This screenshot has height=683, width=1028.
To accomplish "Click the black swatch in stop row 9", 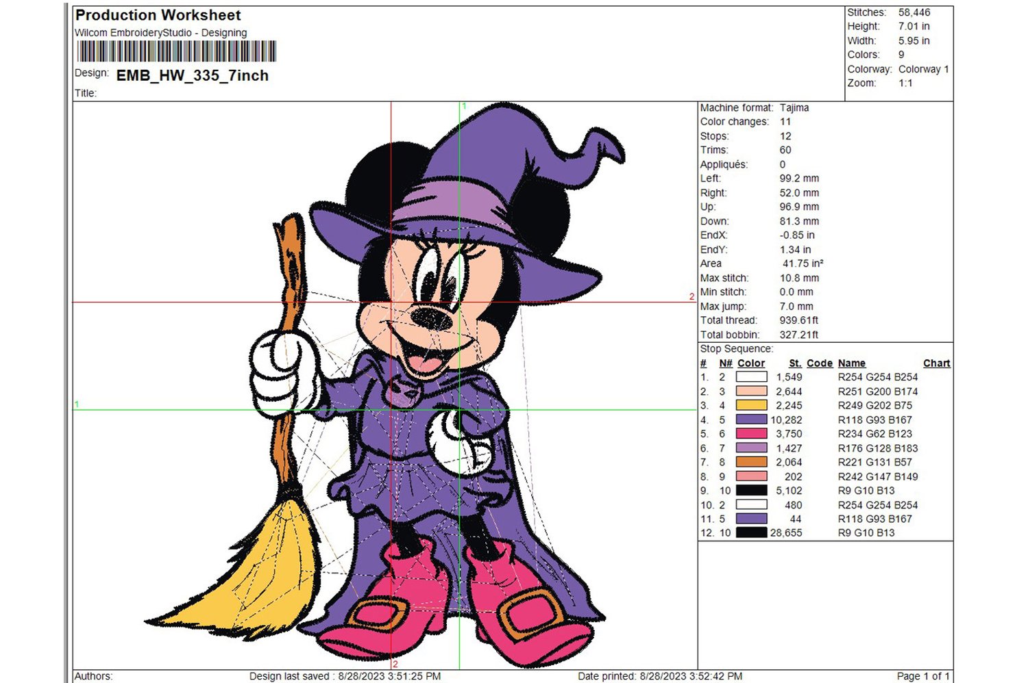I will point(751,491).
